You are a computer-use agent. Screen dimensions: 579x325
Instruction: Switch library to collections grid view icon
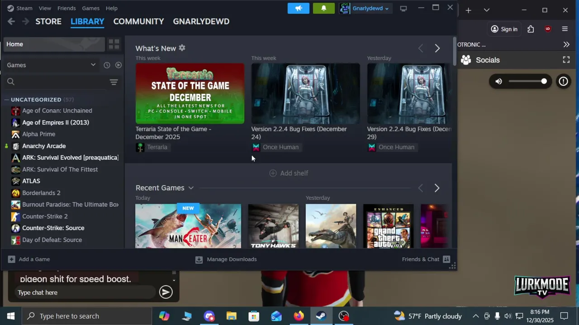click(x=114, y=44)
